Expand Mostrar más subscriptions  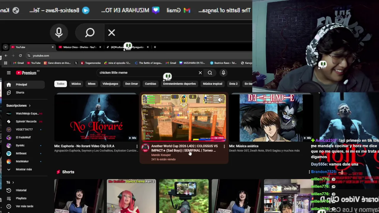pos(25,170)
